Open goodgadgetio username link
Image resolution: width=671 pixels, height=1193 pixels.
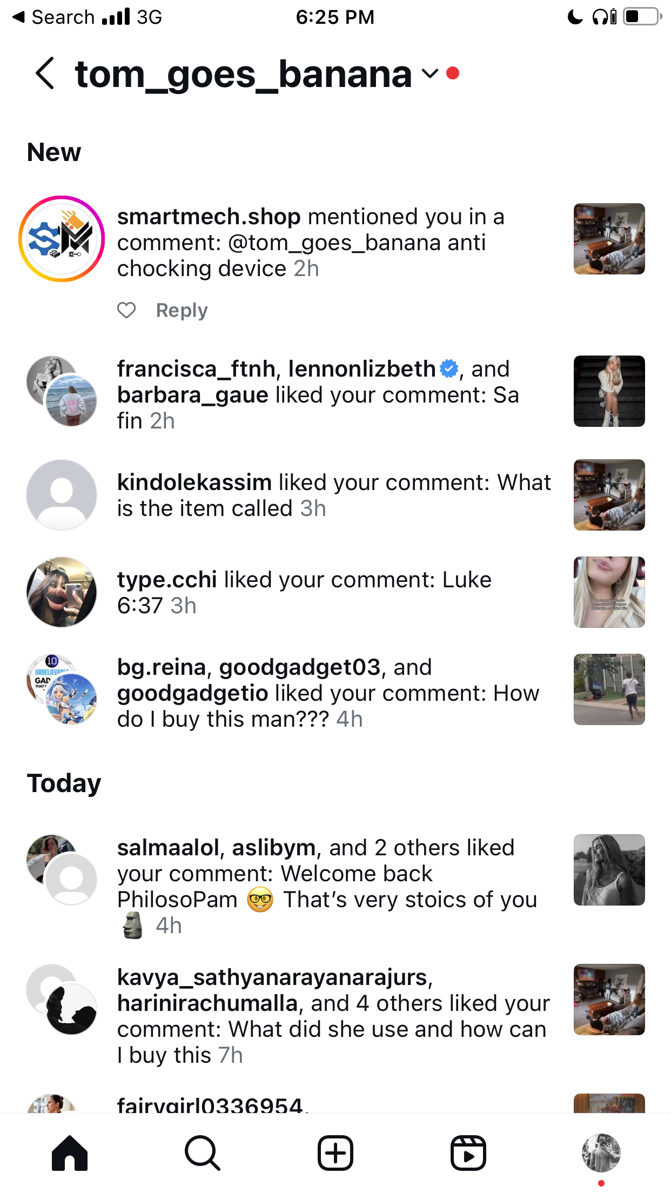193,693
